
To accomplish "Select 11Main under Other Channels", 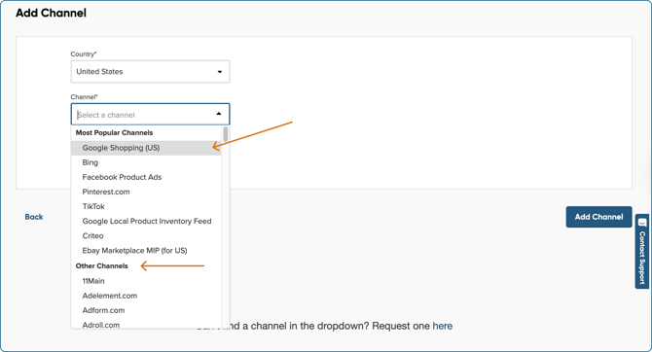I will [146, 281].
